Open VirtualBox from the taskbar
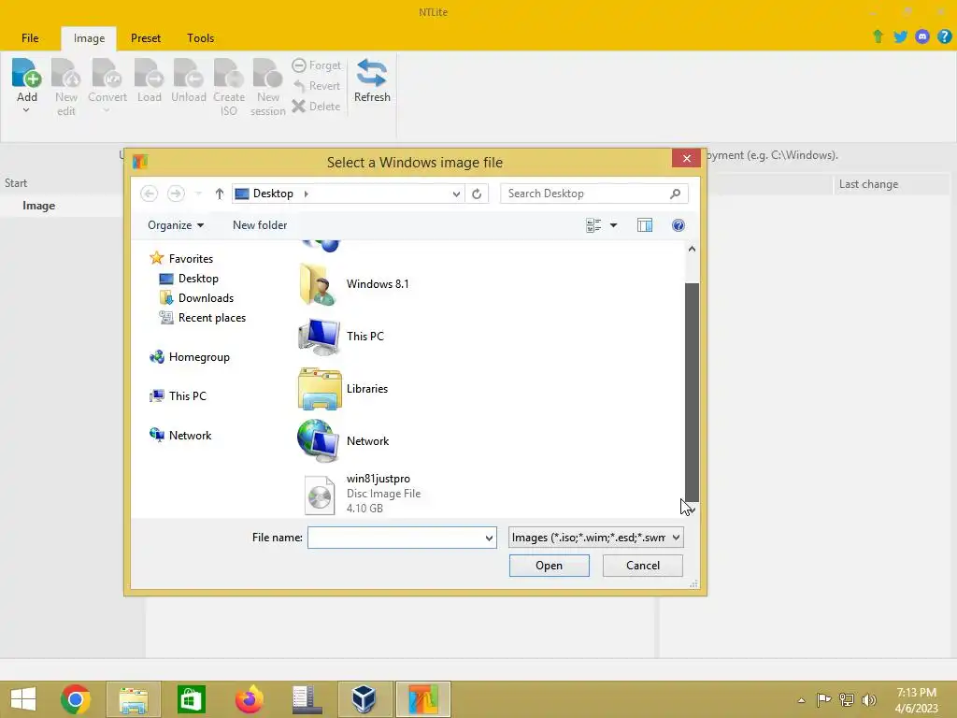 pyautogui.click(x=364, y=699)
